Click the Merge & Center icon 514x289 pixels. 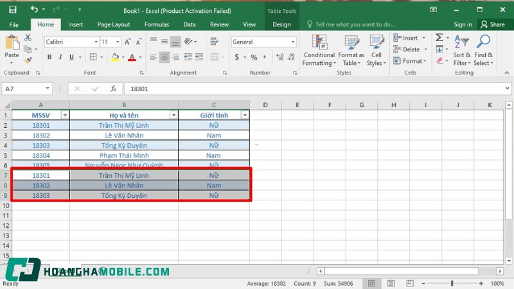(215, 57)
